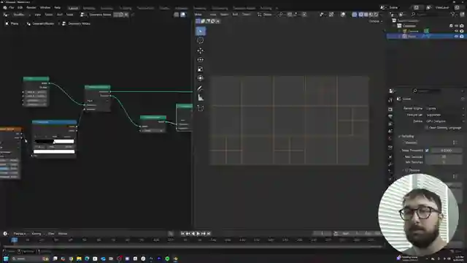Open the timeline Keying popover

[x=36, y=234]
